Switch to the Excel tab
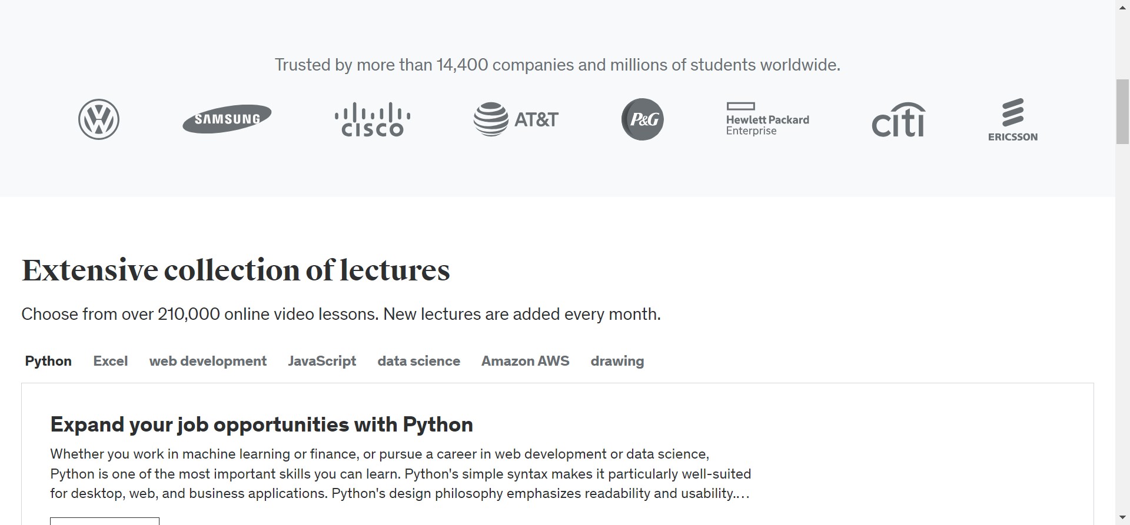Screen dimensions: 1130x525 [x=110, y=361]
